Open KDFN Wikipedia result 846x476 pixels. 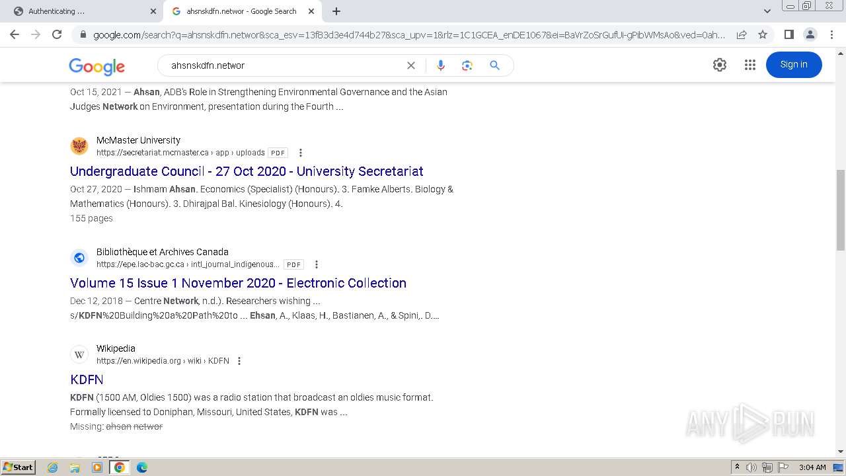pyautogui.click(x=87, y=379)
